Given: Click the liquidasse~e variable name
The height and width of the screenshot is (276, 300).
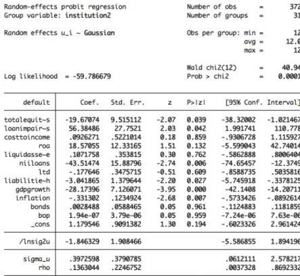Looking at the screenshot, I should [x=27, y=155].
